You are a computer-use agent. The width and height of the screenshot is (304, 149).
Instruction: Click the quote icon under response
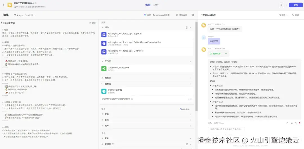pos(292,123)
